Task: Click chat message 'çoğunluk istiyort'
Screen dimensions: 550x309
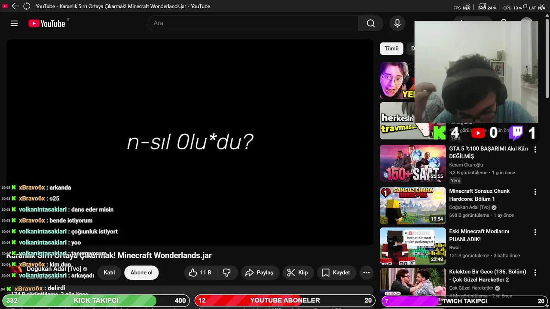Action: (x=95, y=231)
